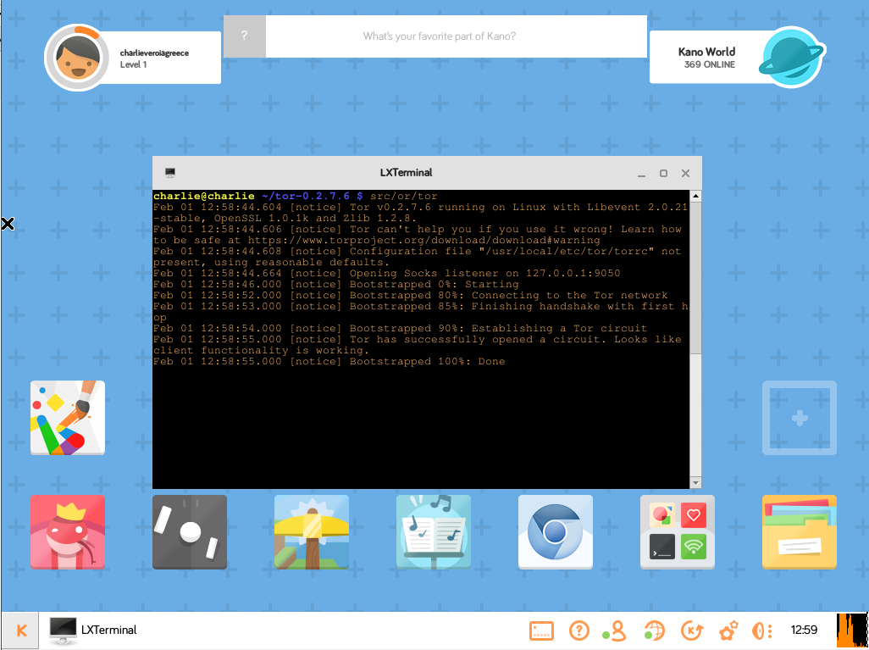Screen dimensions: 869x650
Task: Open the extra apps collection
Action: click(678, 531)
